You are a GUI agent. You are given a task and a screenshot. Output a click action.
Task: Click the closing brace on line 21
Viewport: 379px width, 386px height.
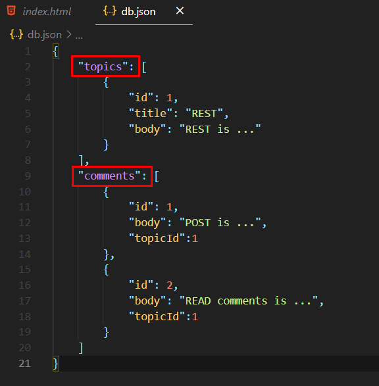click(x=56, y=364)
